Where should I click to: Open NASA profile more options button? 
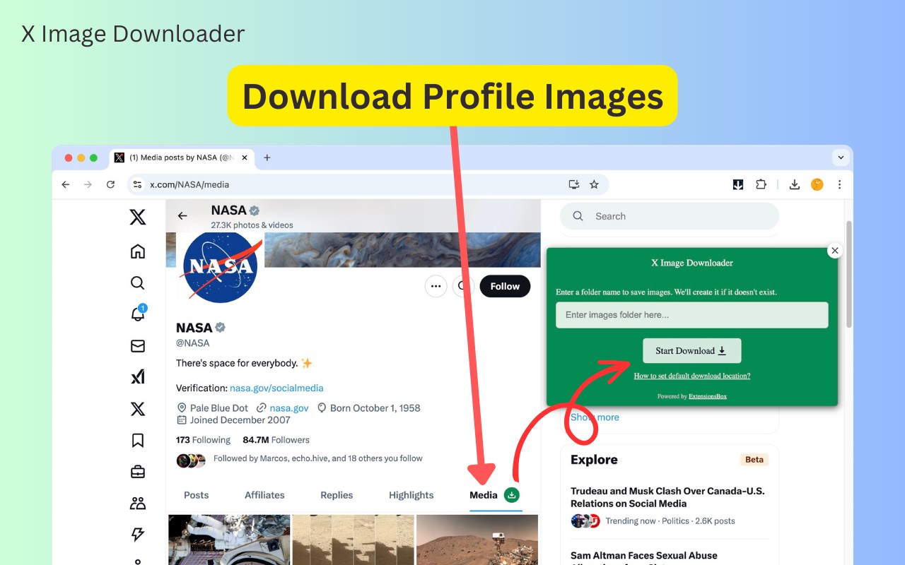(x=436, y=286)
